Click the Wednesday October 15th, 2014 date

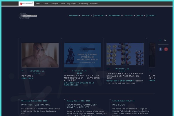(x=34, y=101)
